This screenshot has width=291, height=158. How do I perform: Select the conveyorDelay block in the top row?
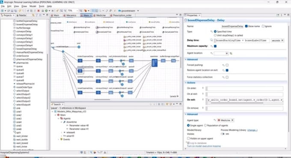point(98,61)
